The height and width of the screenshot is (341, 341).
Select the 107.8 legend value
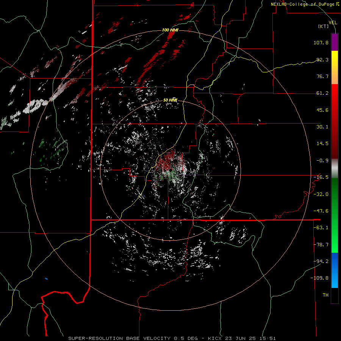pyautogui.click(x=321, y=42)
